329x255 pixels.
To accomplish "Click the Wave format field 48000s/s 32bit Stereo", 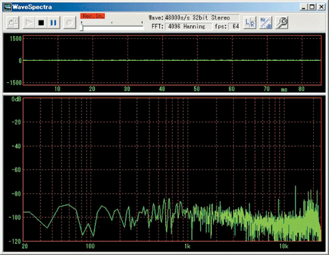I will (x=202, y=18).
